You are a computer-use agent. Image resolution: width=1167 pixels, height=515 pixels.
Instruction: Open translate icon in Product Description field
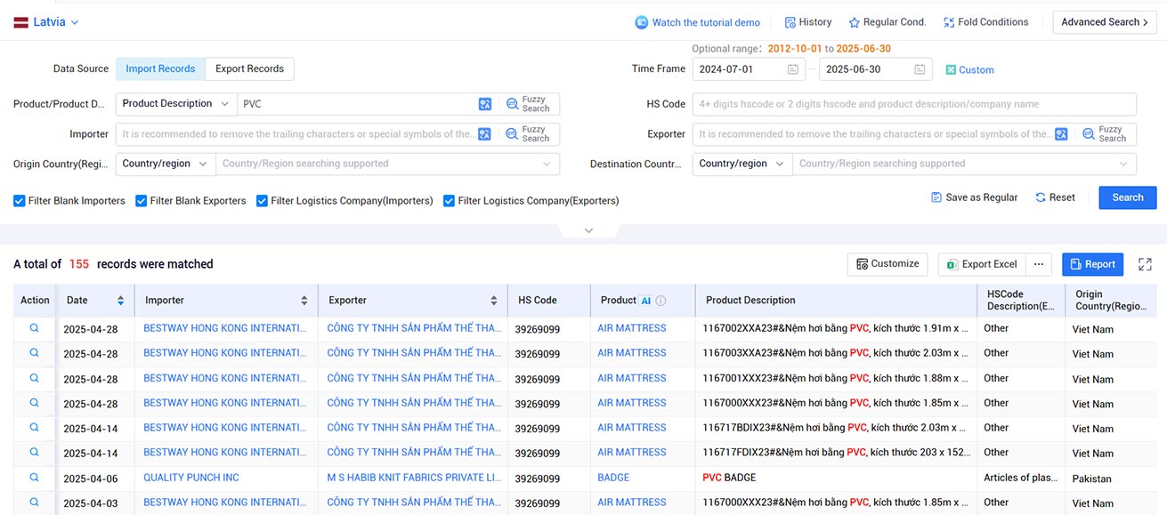click(x=485, y=104)
